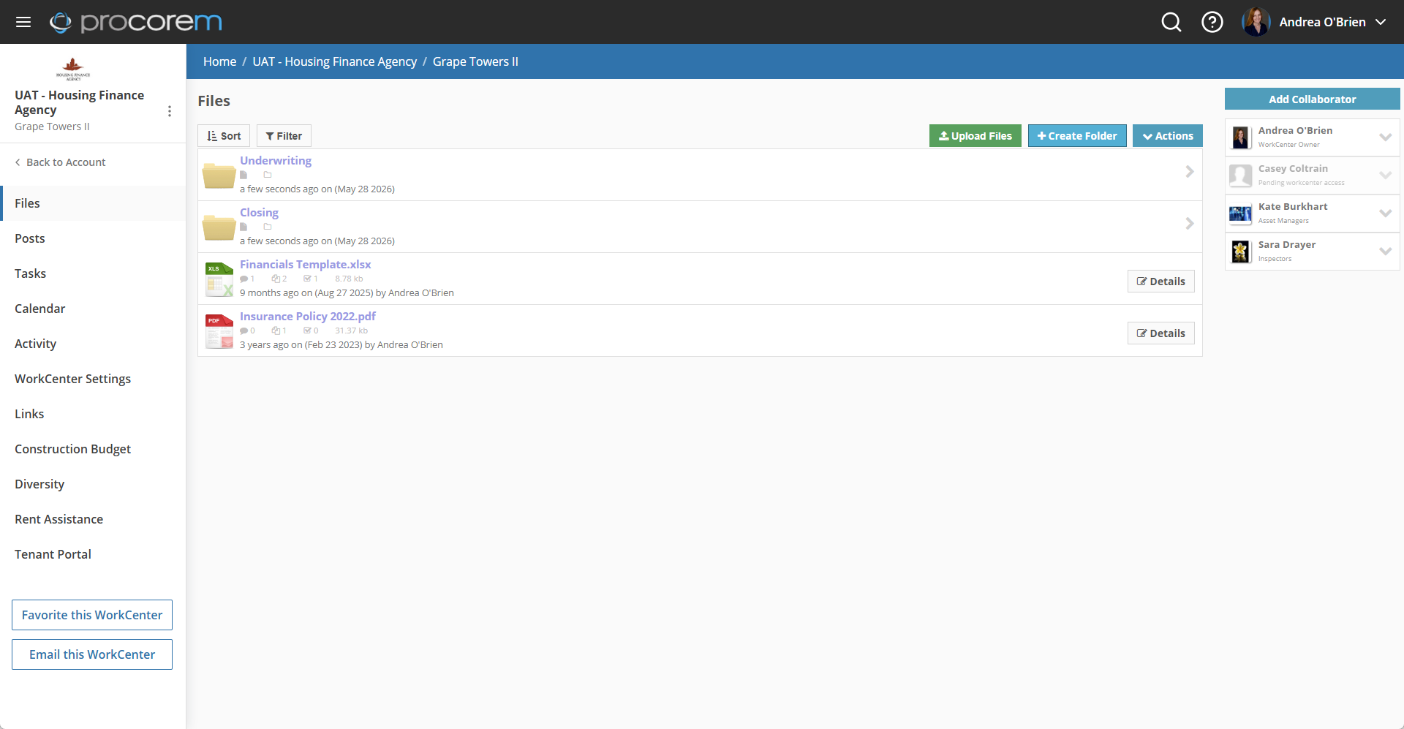Open Rent Assistance in the sidebar
Viewport: 1404px width, 729px height.
93,519
